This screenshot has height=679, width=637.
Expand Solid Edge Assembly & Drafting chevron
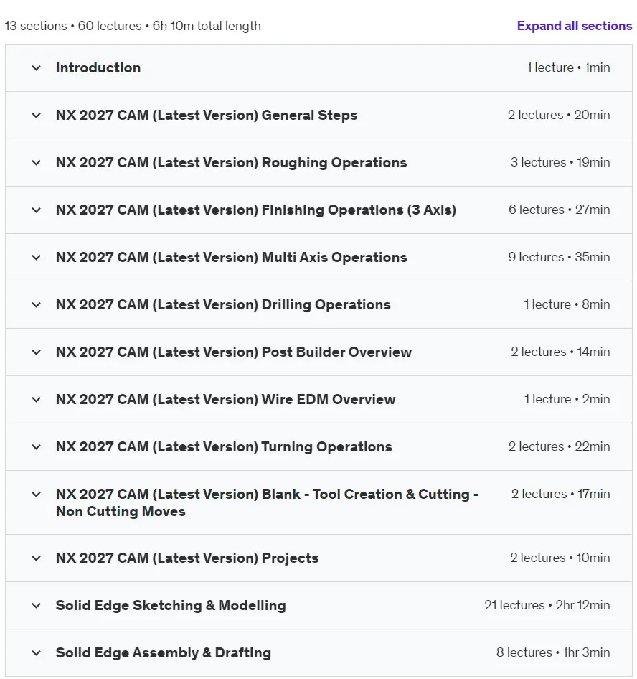pyautogui.click(x=37, y=653)
